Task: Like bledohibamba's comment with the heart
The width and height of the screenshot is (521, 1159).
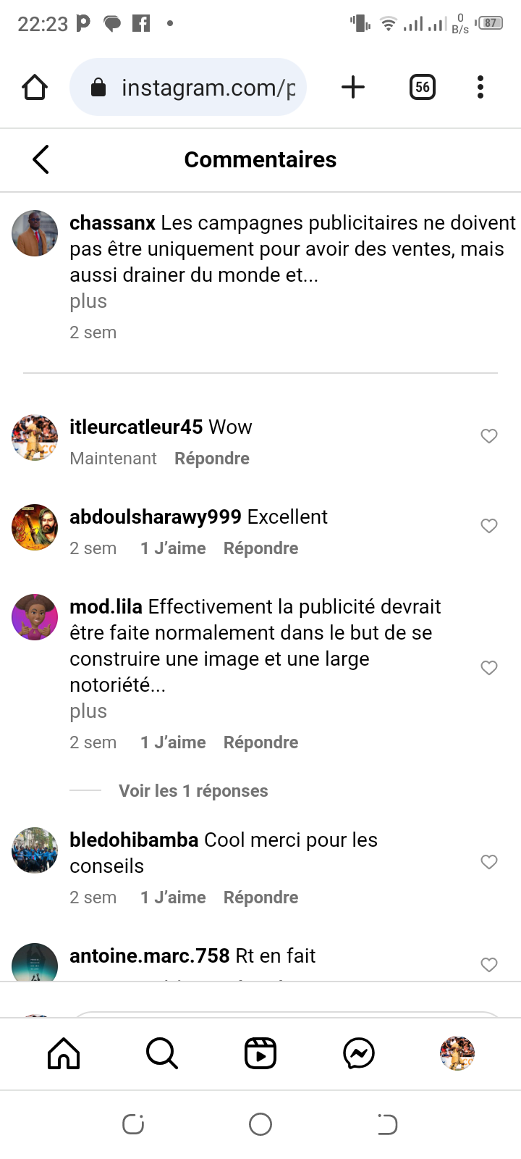Action: [489, 861]
